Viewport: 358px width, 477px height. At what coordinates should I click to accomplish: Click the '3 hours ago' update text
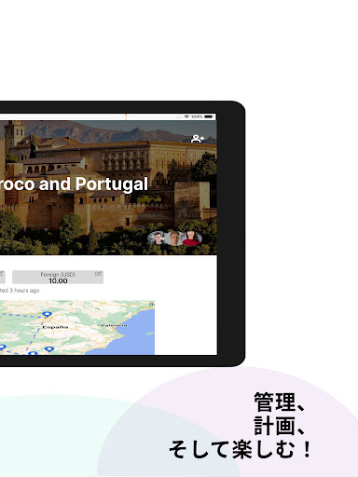[x=24, y=291]
